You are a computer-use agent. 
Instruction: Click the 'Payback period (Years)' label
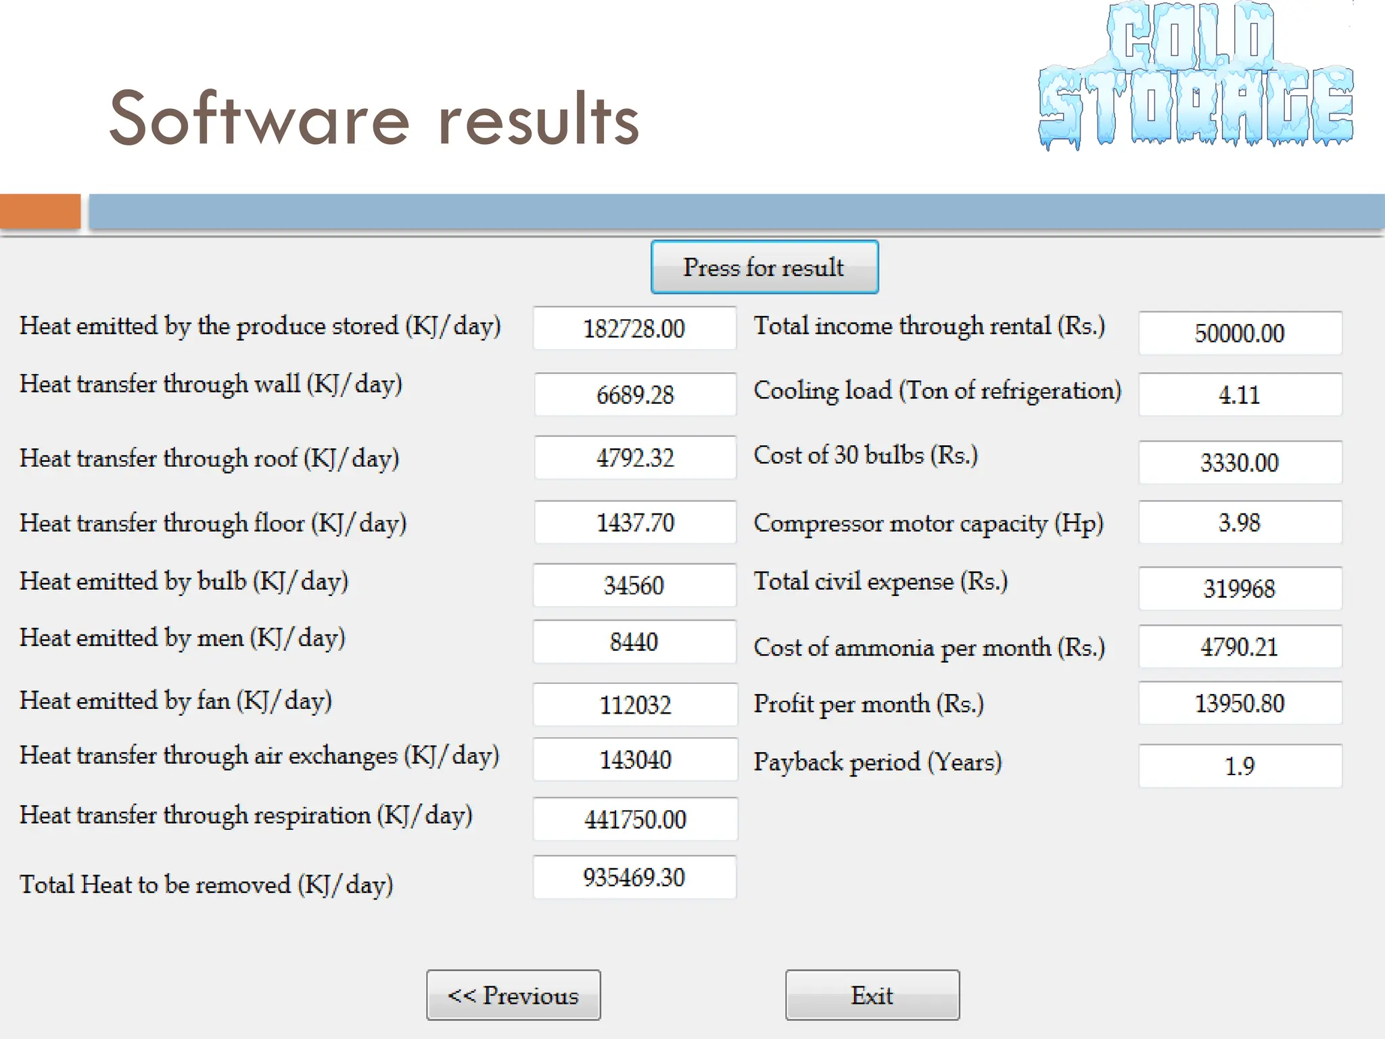coord(878,763)
